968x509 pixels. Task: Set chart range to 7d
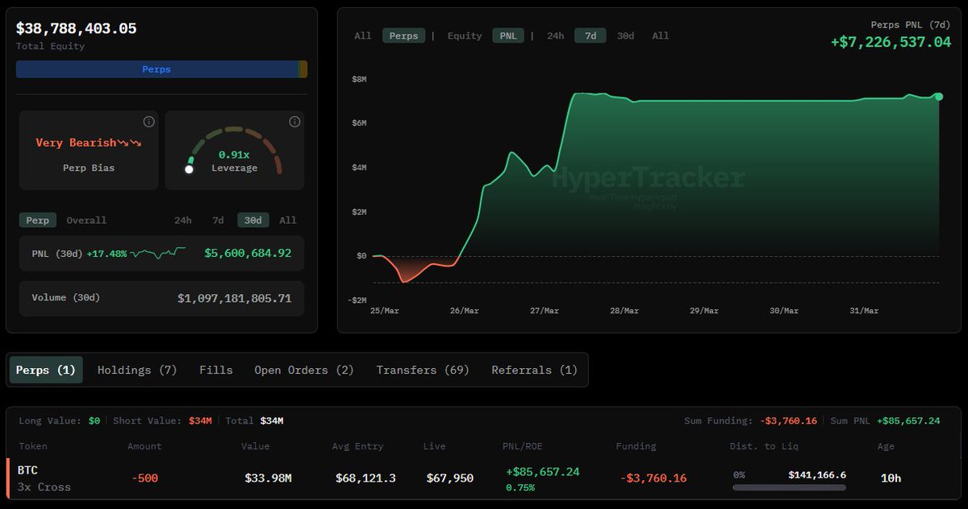(x=590, y=35)
